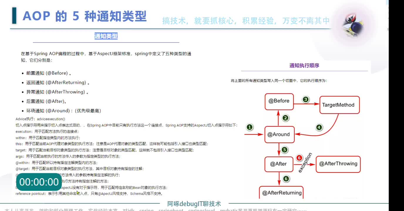Click the bullet "后置通知 (@After)"
The width and height of the screenshot is (404, 211).
(x=45, y=101)
